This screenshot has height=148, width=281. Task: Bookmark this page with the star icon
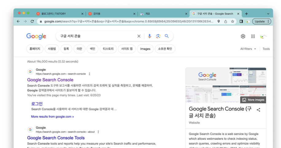(233, 21)
